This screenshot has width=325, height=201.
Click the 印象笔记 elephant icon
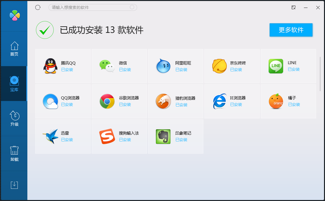(163, 137)
